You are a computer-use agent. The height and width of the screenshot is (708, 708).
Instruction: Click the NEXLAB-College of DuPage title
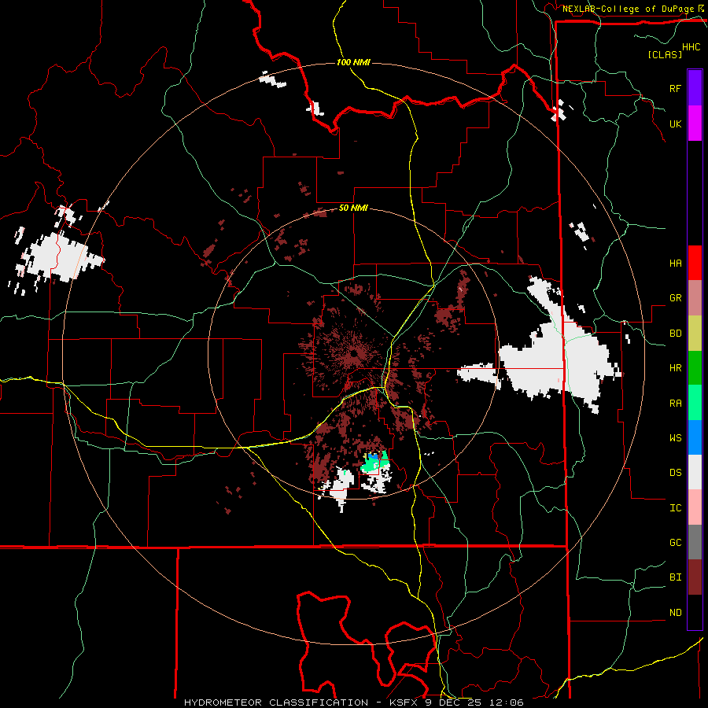tap(628, 9)
